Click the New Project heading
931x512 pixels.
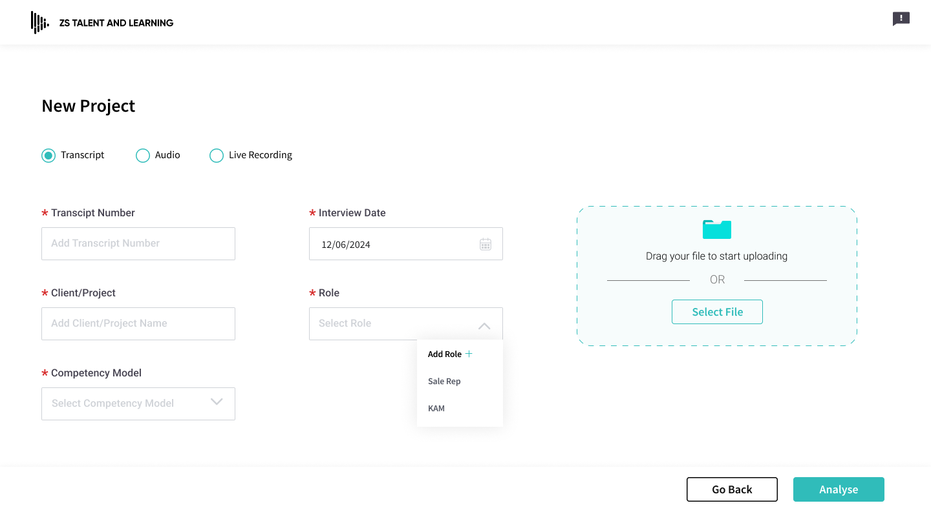(x=89, y=106)
